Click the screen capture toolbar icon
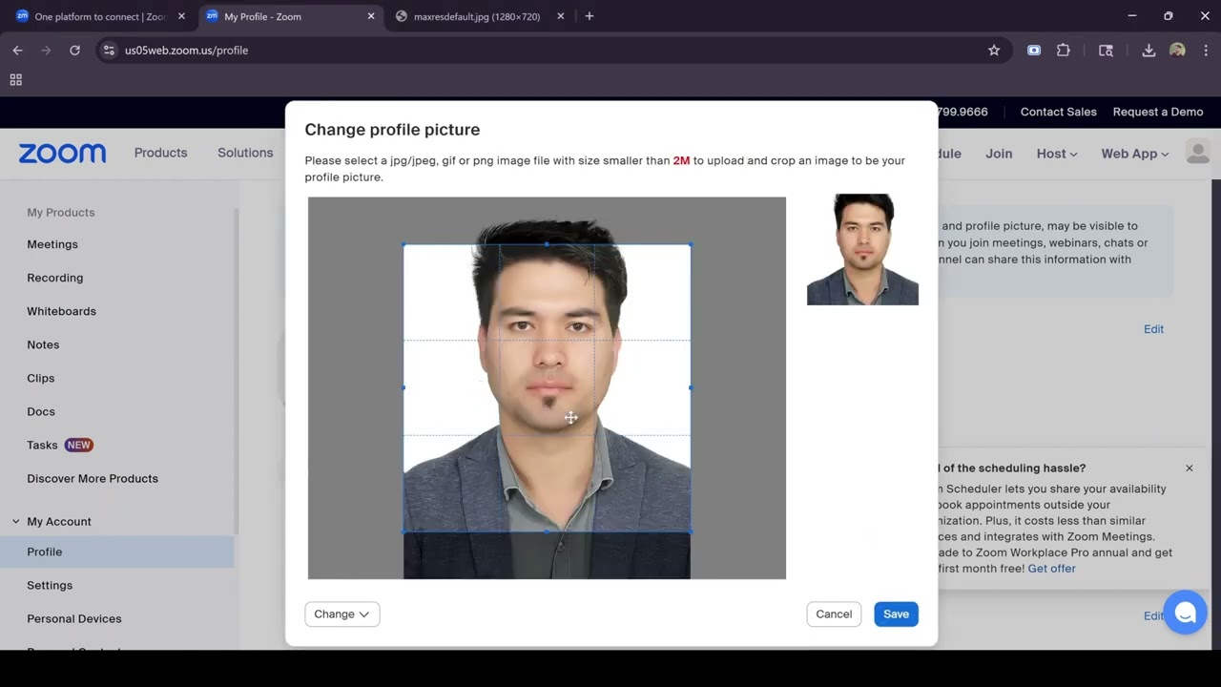 pyautogui.click(x=1034, y=51)
